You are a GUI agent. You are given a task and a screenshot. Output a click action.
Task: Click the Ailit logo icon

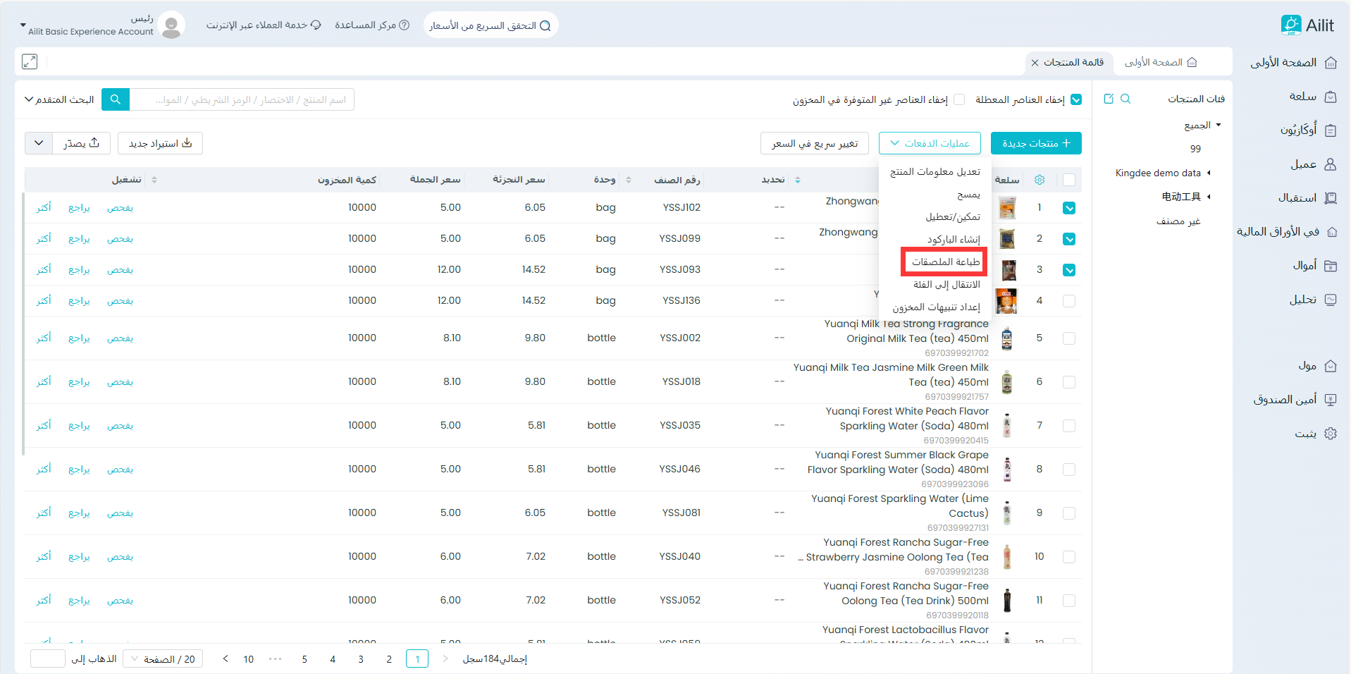click(x=1291, y=25)
